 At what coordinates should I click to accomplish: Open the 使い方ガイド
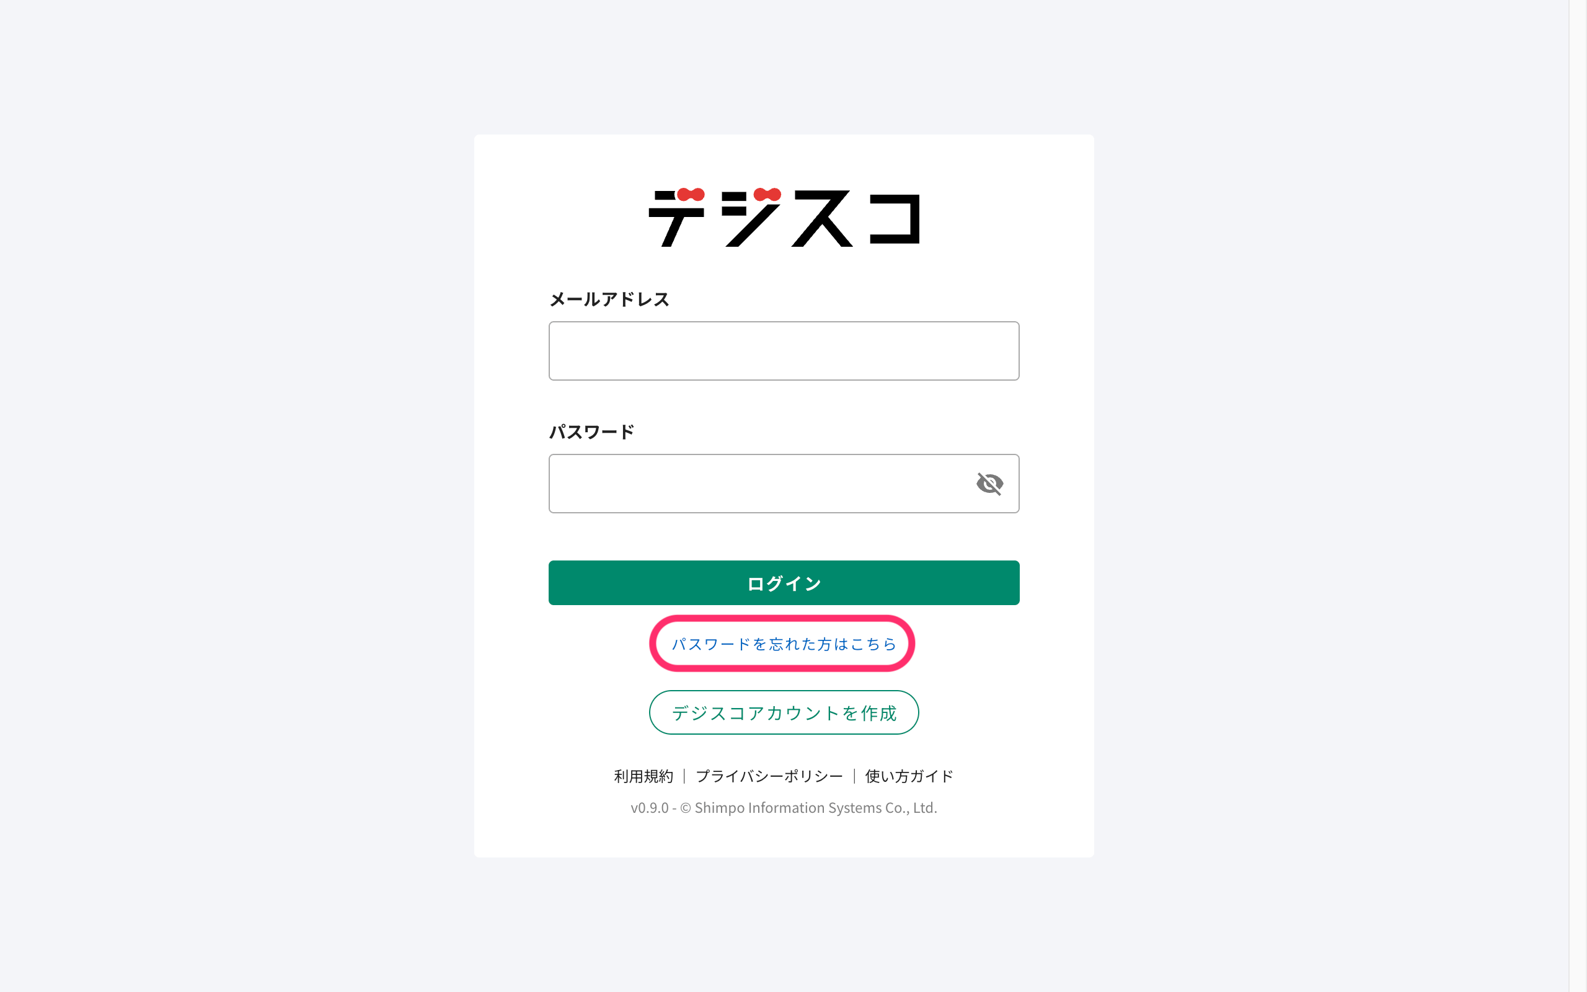point(908,776)
